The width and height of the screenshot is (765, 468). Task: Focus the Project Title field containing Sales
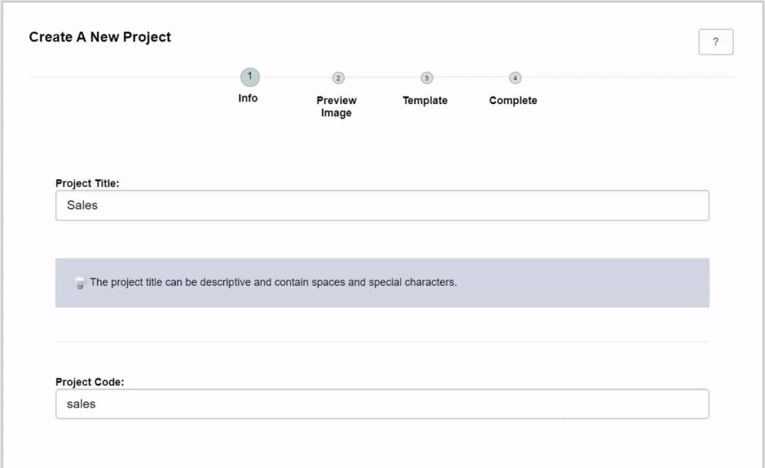(382, 205)
